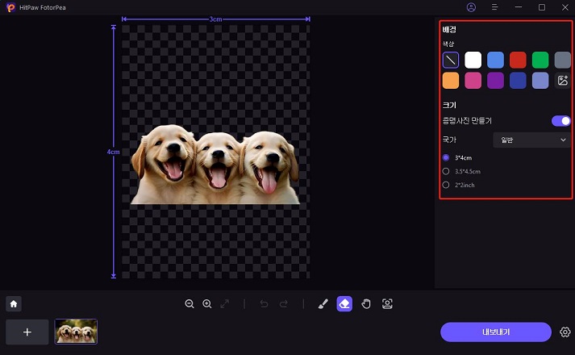Expand the 국가 dropdown showing 일반

click(532, 140)
